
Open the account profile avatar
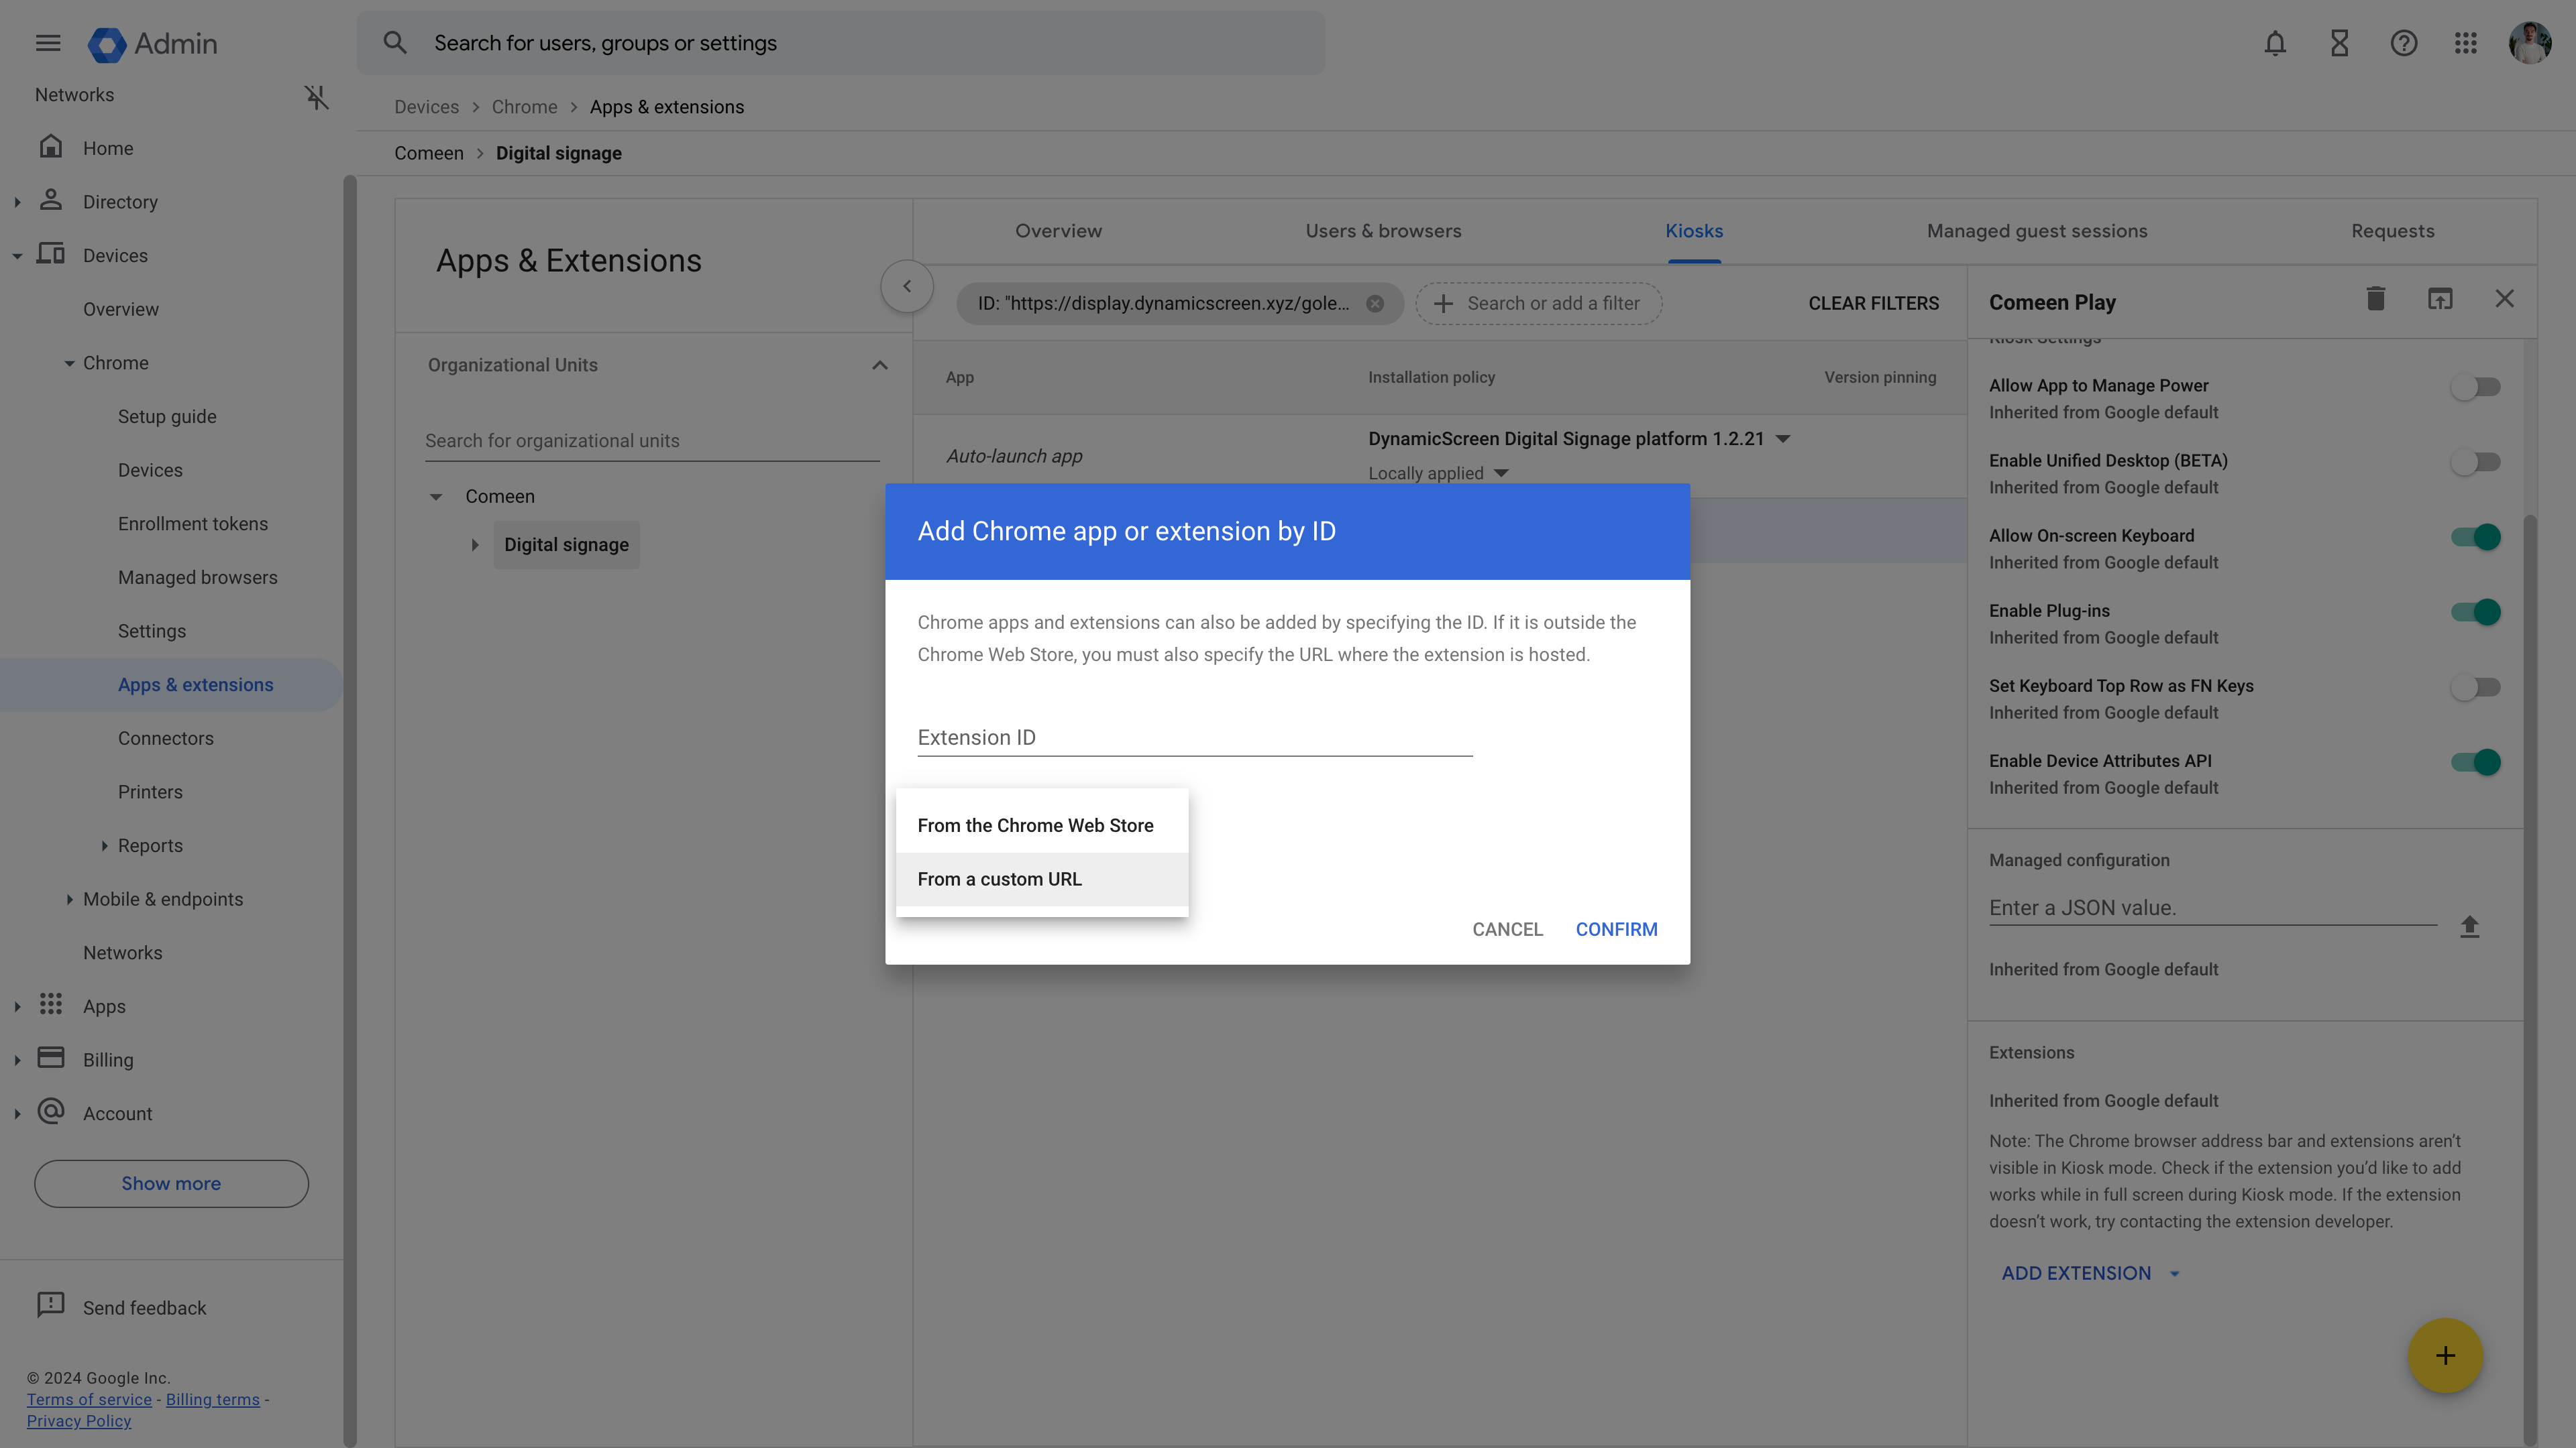coord(2530,43)
